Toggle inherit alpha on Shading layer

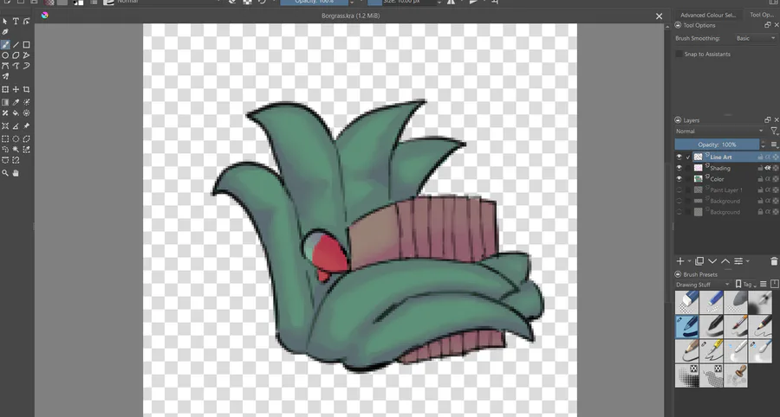[768, 168]
